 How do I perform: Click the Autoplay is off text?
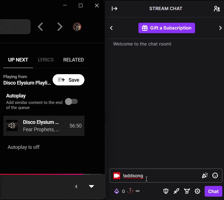click(x=23, y=147)
